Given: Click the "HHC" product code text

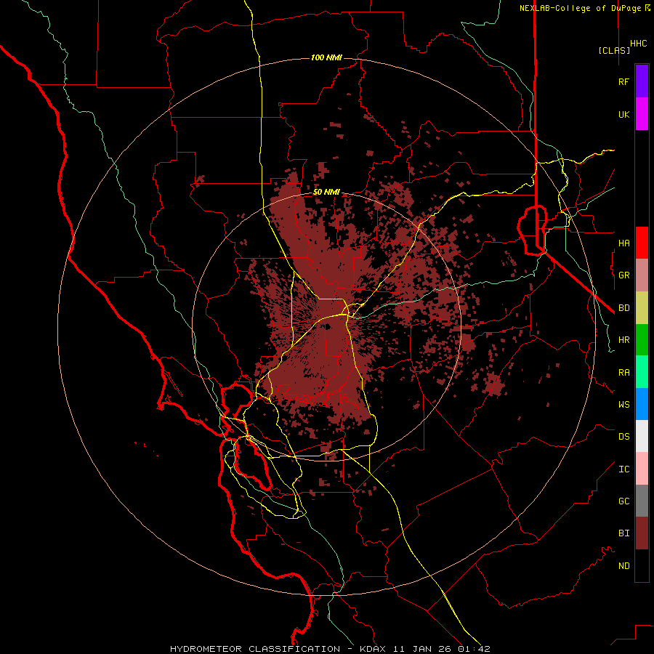Looking at the screenshot, I should pyautogui.click(x=638, y=44).
